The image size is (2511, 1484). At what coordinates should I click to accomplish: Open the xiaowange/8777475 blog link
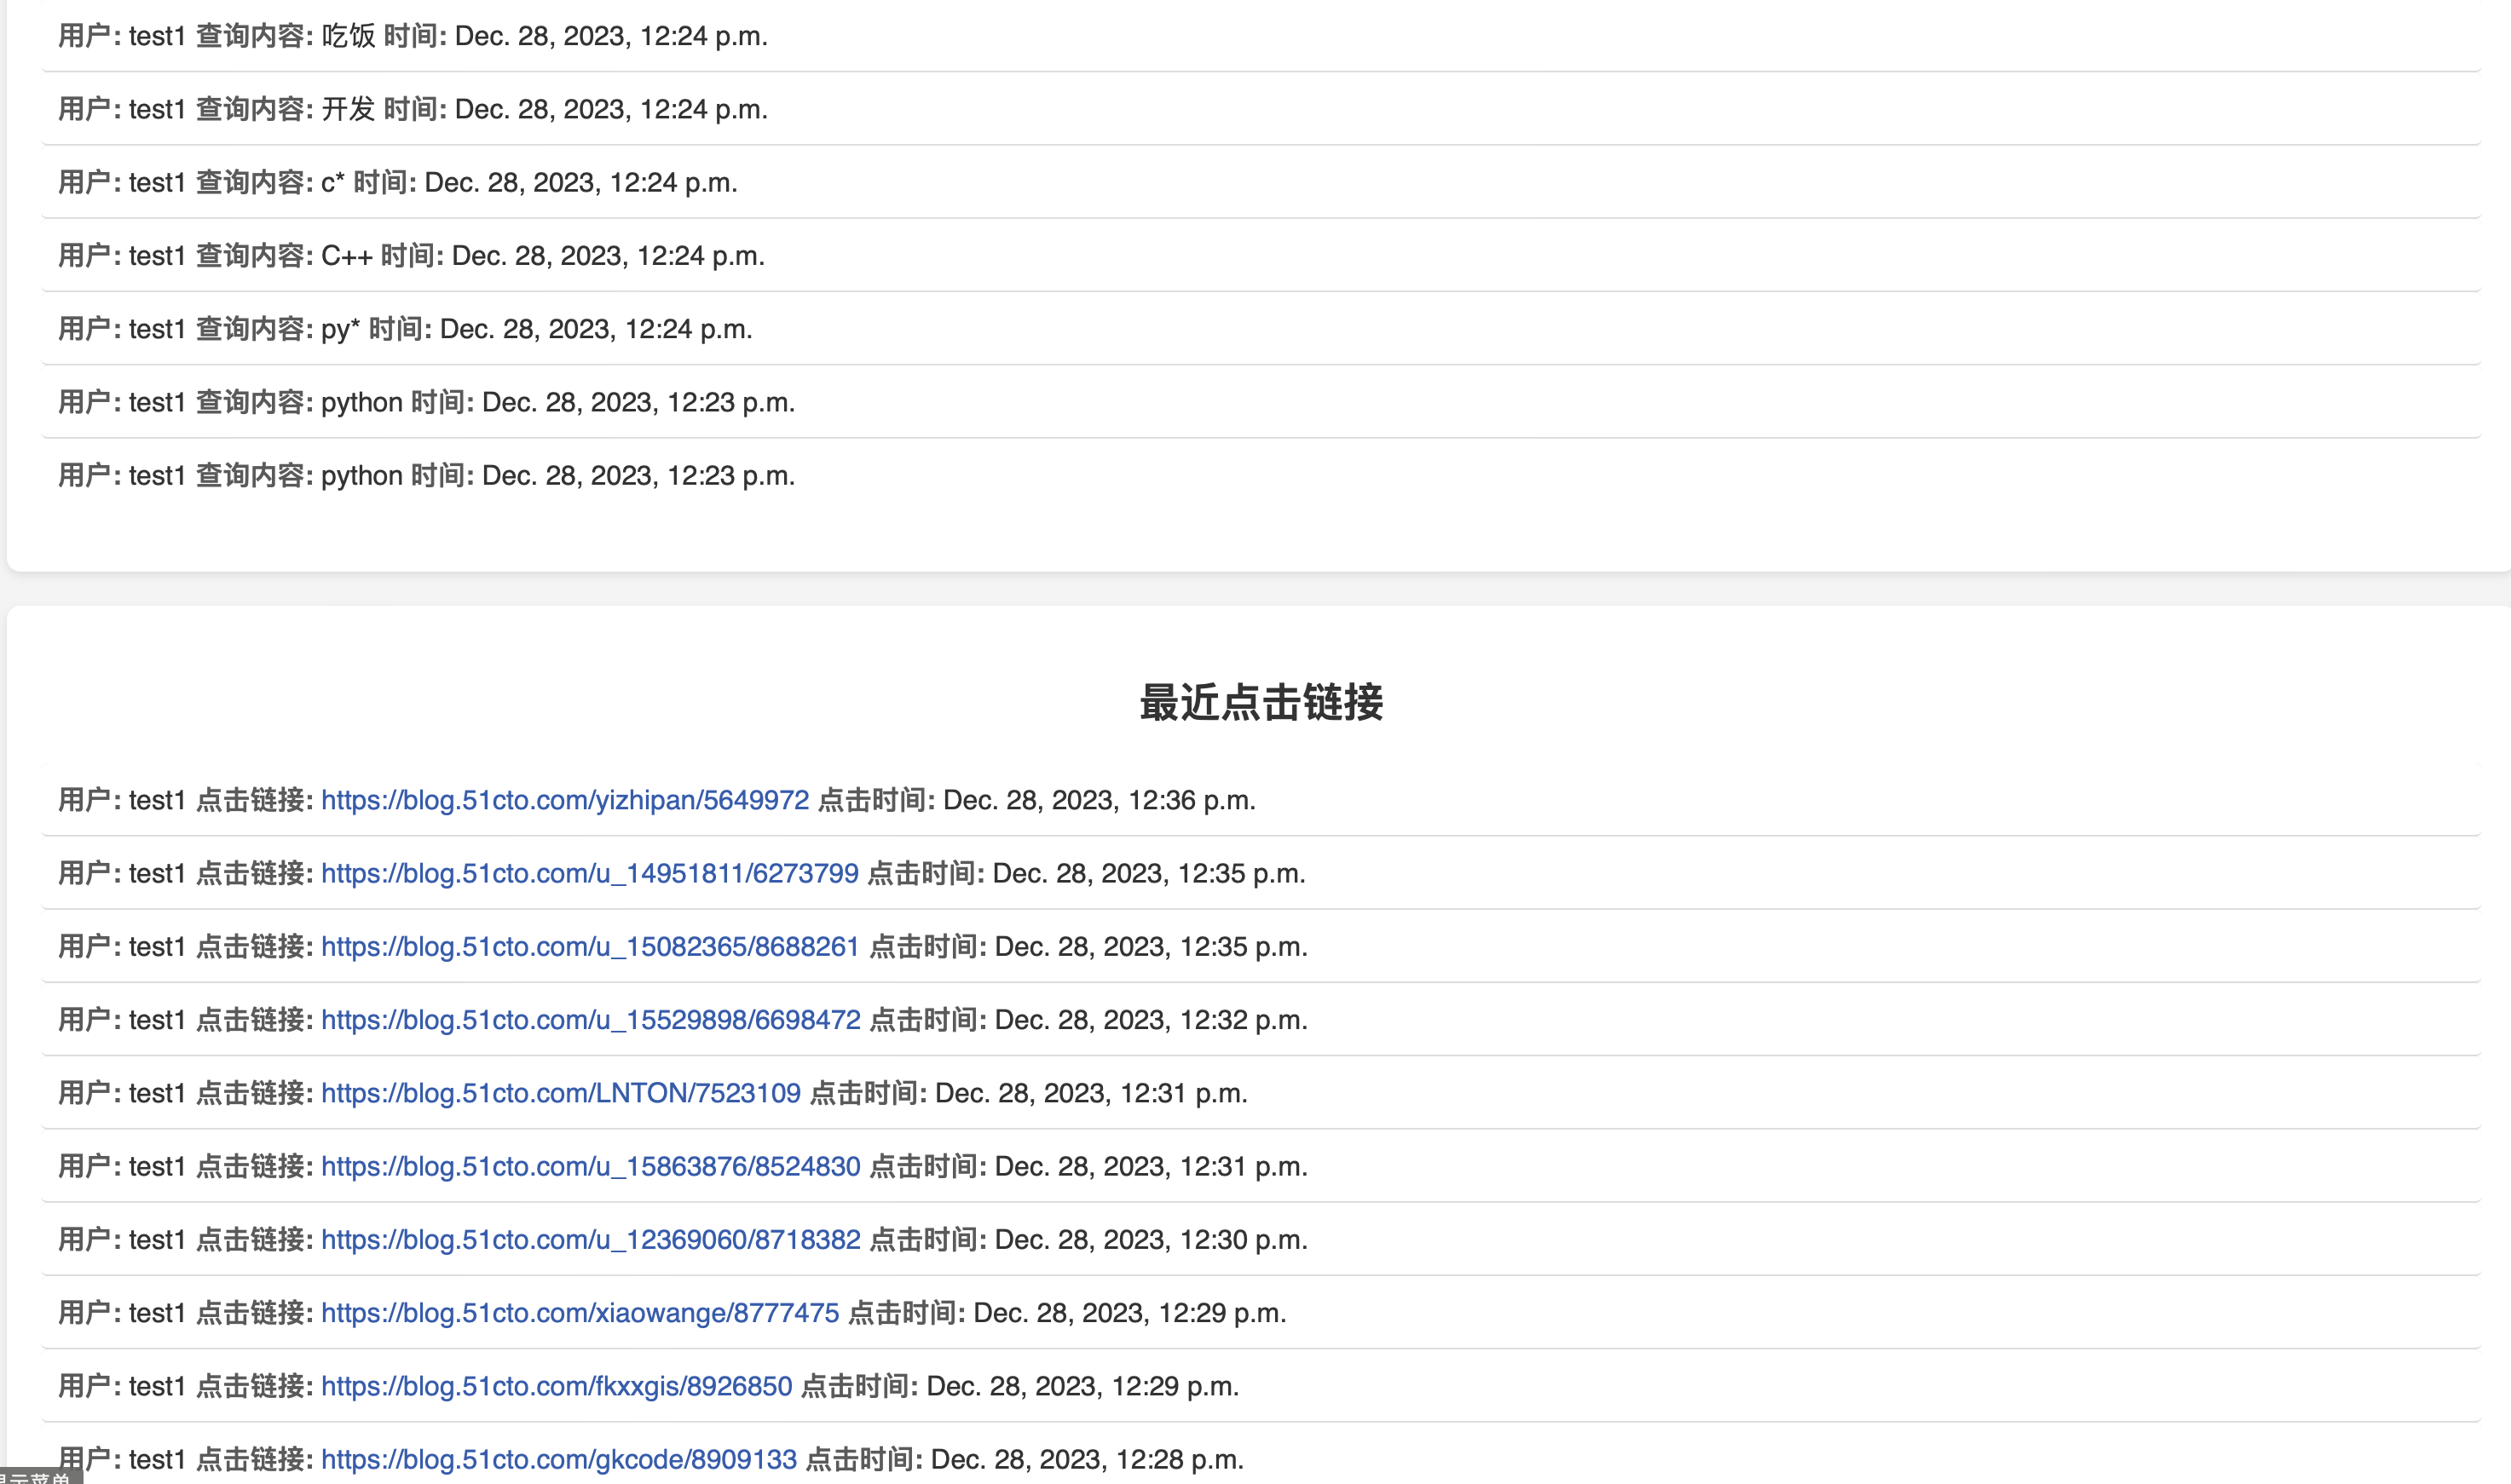click(580, 1312)
